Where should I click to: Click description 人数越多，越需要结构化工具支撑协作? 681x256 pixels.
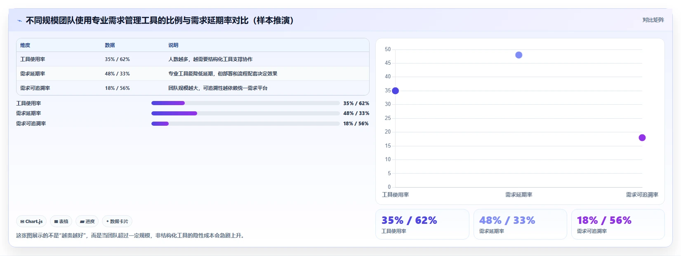210,59
